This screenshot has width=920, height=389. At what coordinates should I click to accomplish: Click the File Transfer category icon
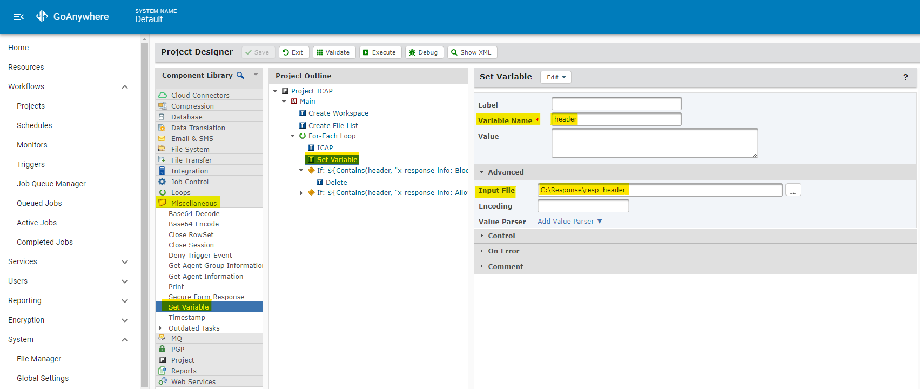pyautogui.click(x=162, y=160)
